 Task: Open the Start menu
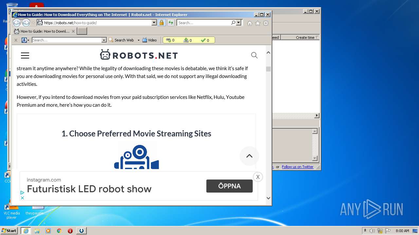(9, 230)
